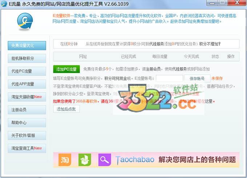Click the purple magnifier search icon
Image resolution: width=247 pixels, height=178 pixels.
coord(104,159)
